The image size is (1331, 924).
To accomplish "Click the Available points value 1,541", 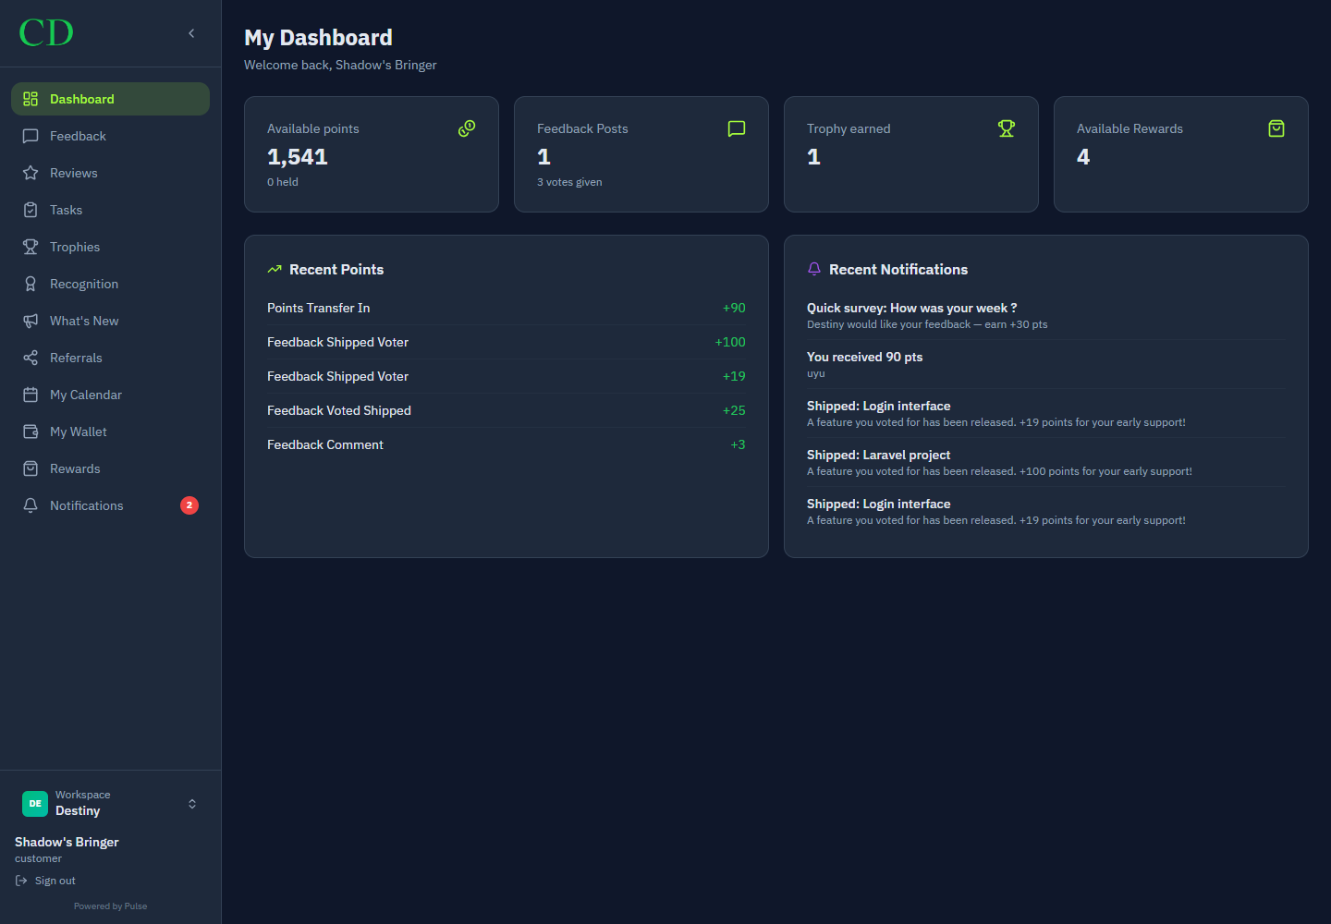I will [298, 157].
